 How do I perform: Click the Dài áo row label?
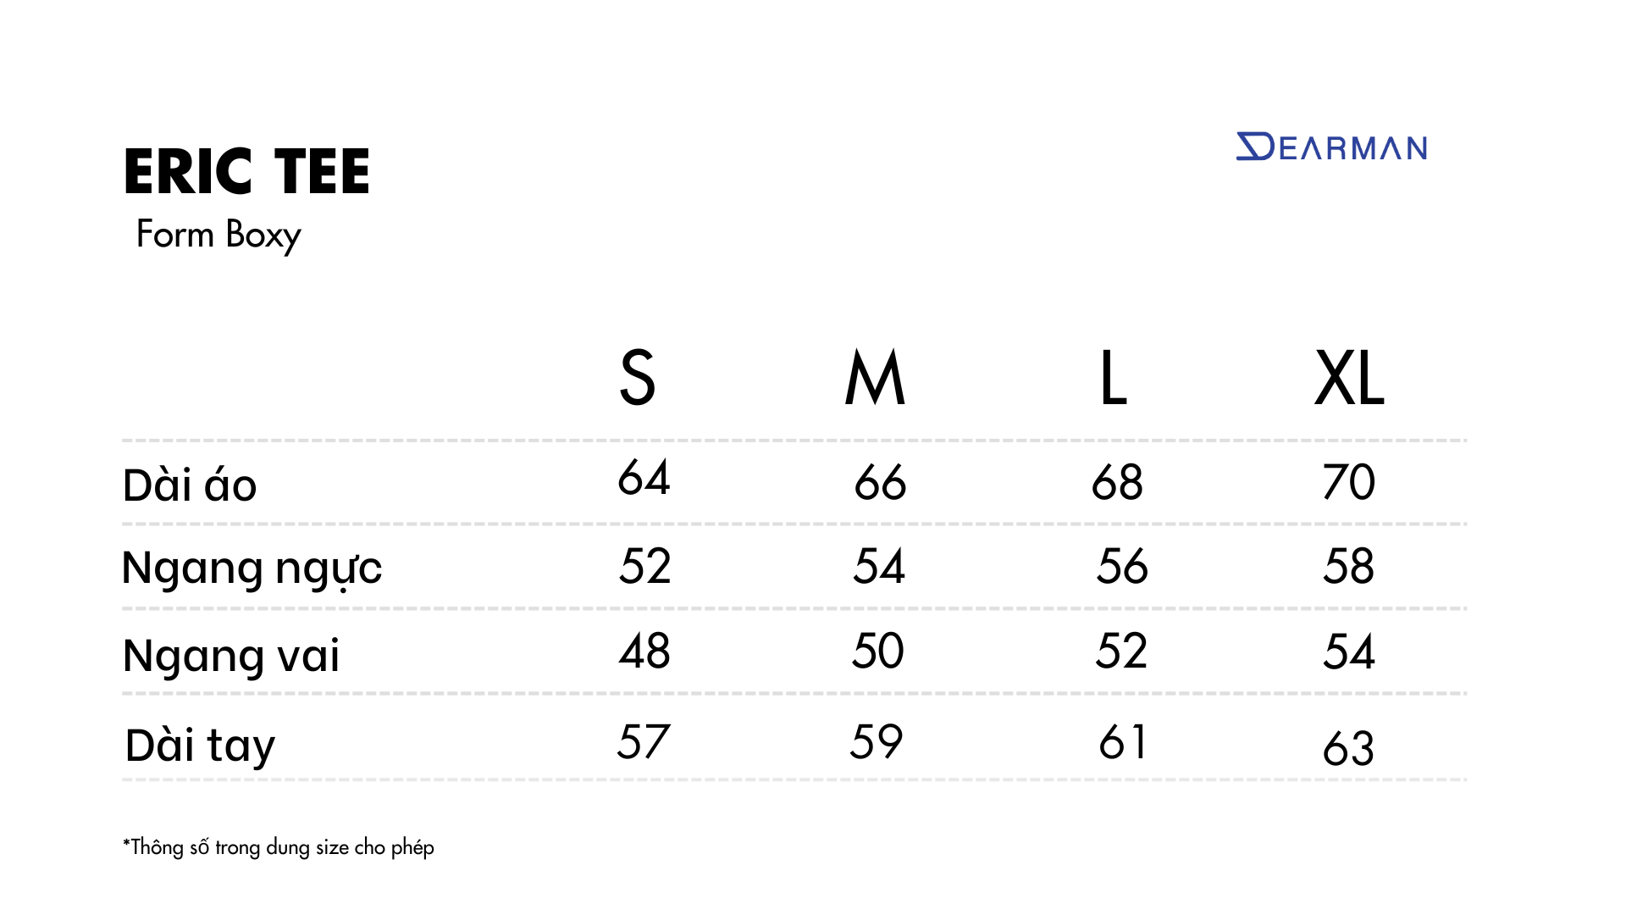point(190,485)
